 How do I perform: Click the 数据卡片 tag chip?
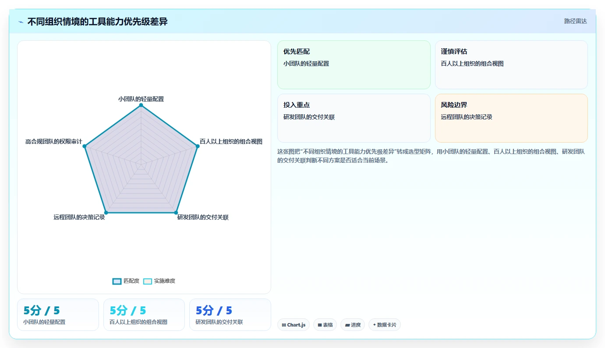click(385, 325)
